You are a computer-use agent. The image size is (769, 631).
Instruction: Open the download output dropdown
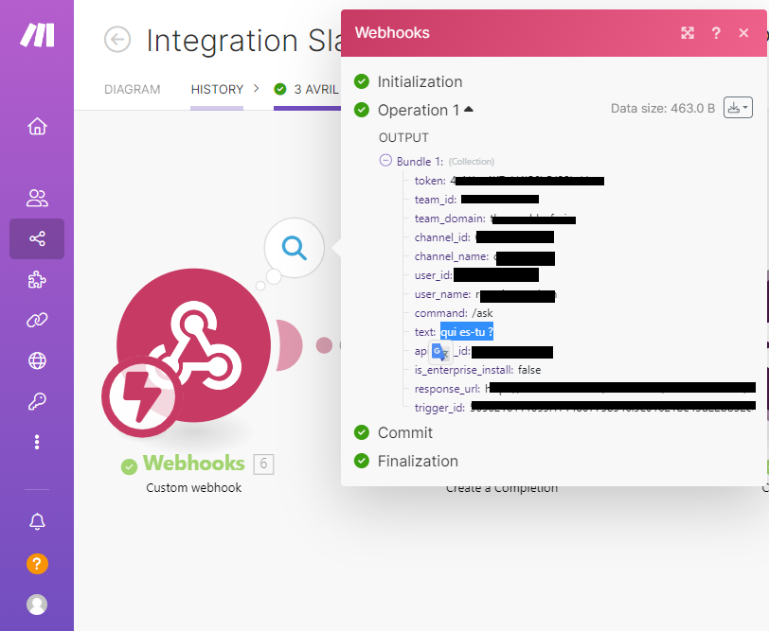(737, 108)
